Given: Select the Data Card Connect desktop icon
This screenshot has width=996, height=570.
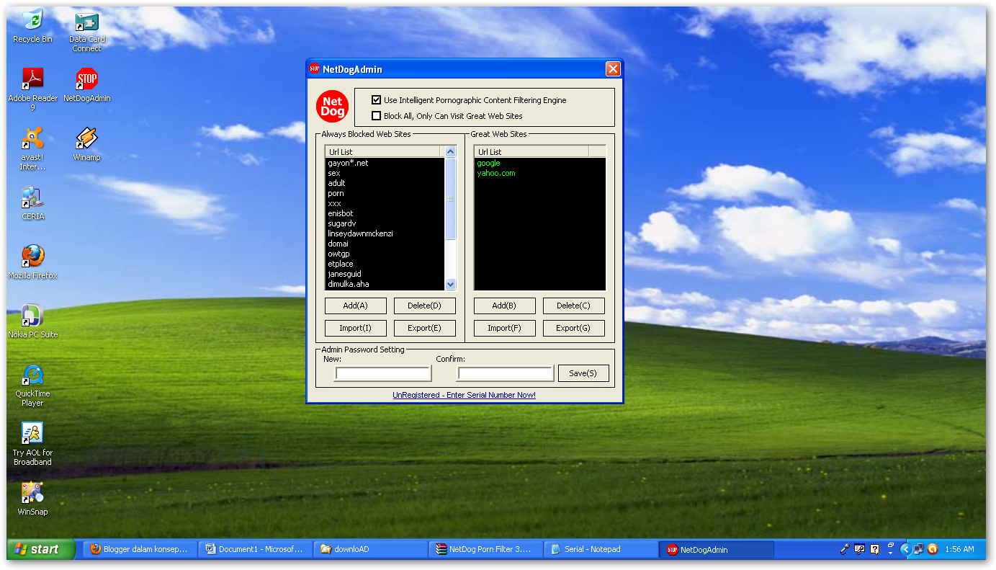Looking at the screenshot, I should (86, 32).
